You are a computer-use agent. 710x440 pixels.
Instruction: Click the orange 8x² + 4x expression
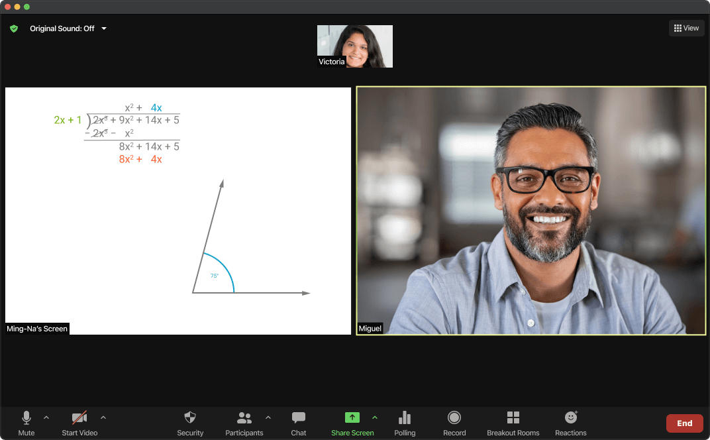(x=140, y=159)
